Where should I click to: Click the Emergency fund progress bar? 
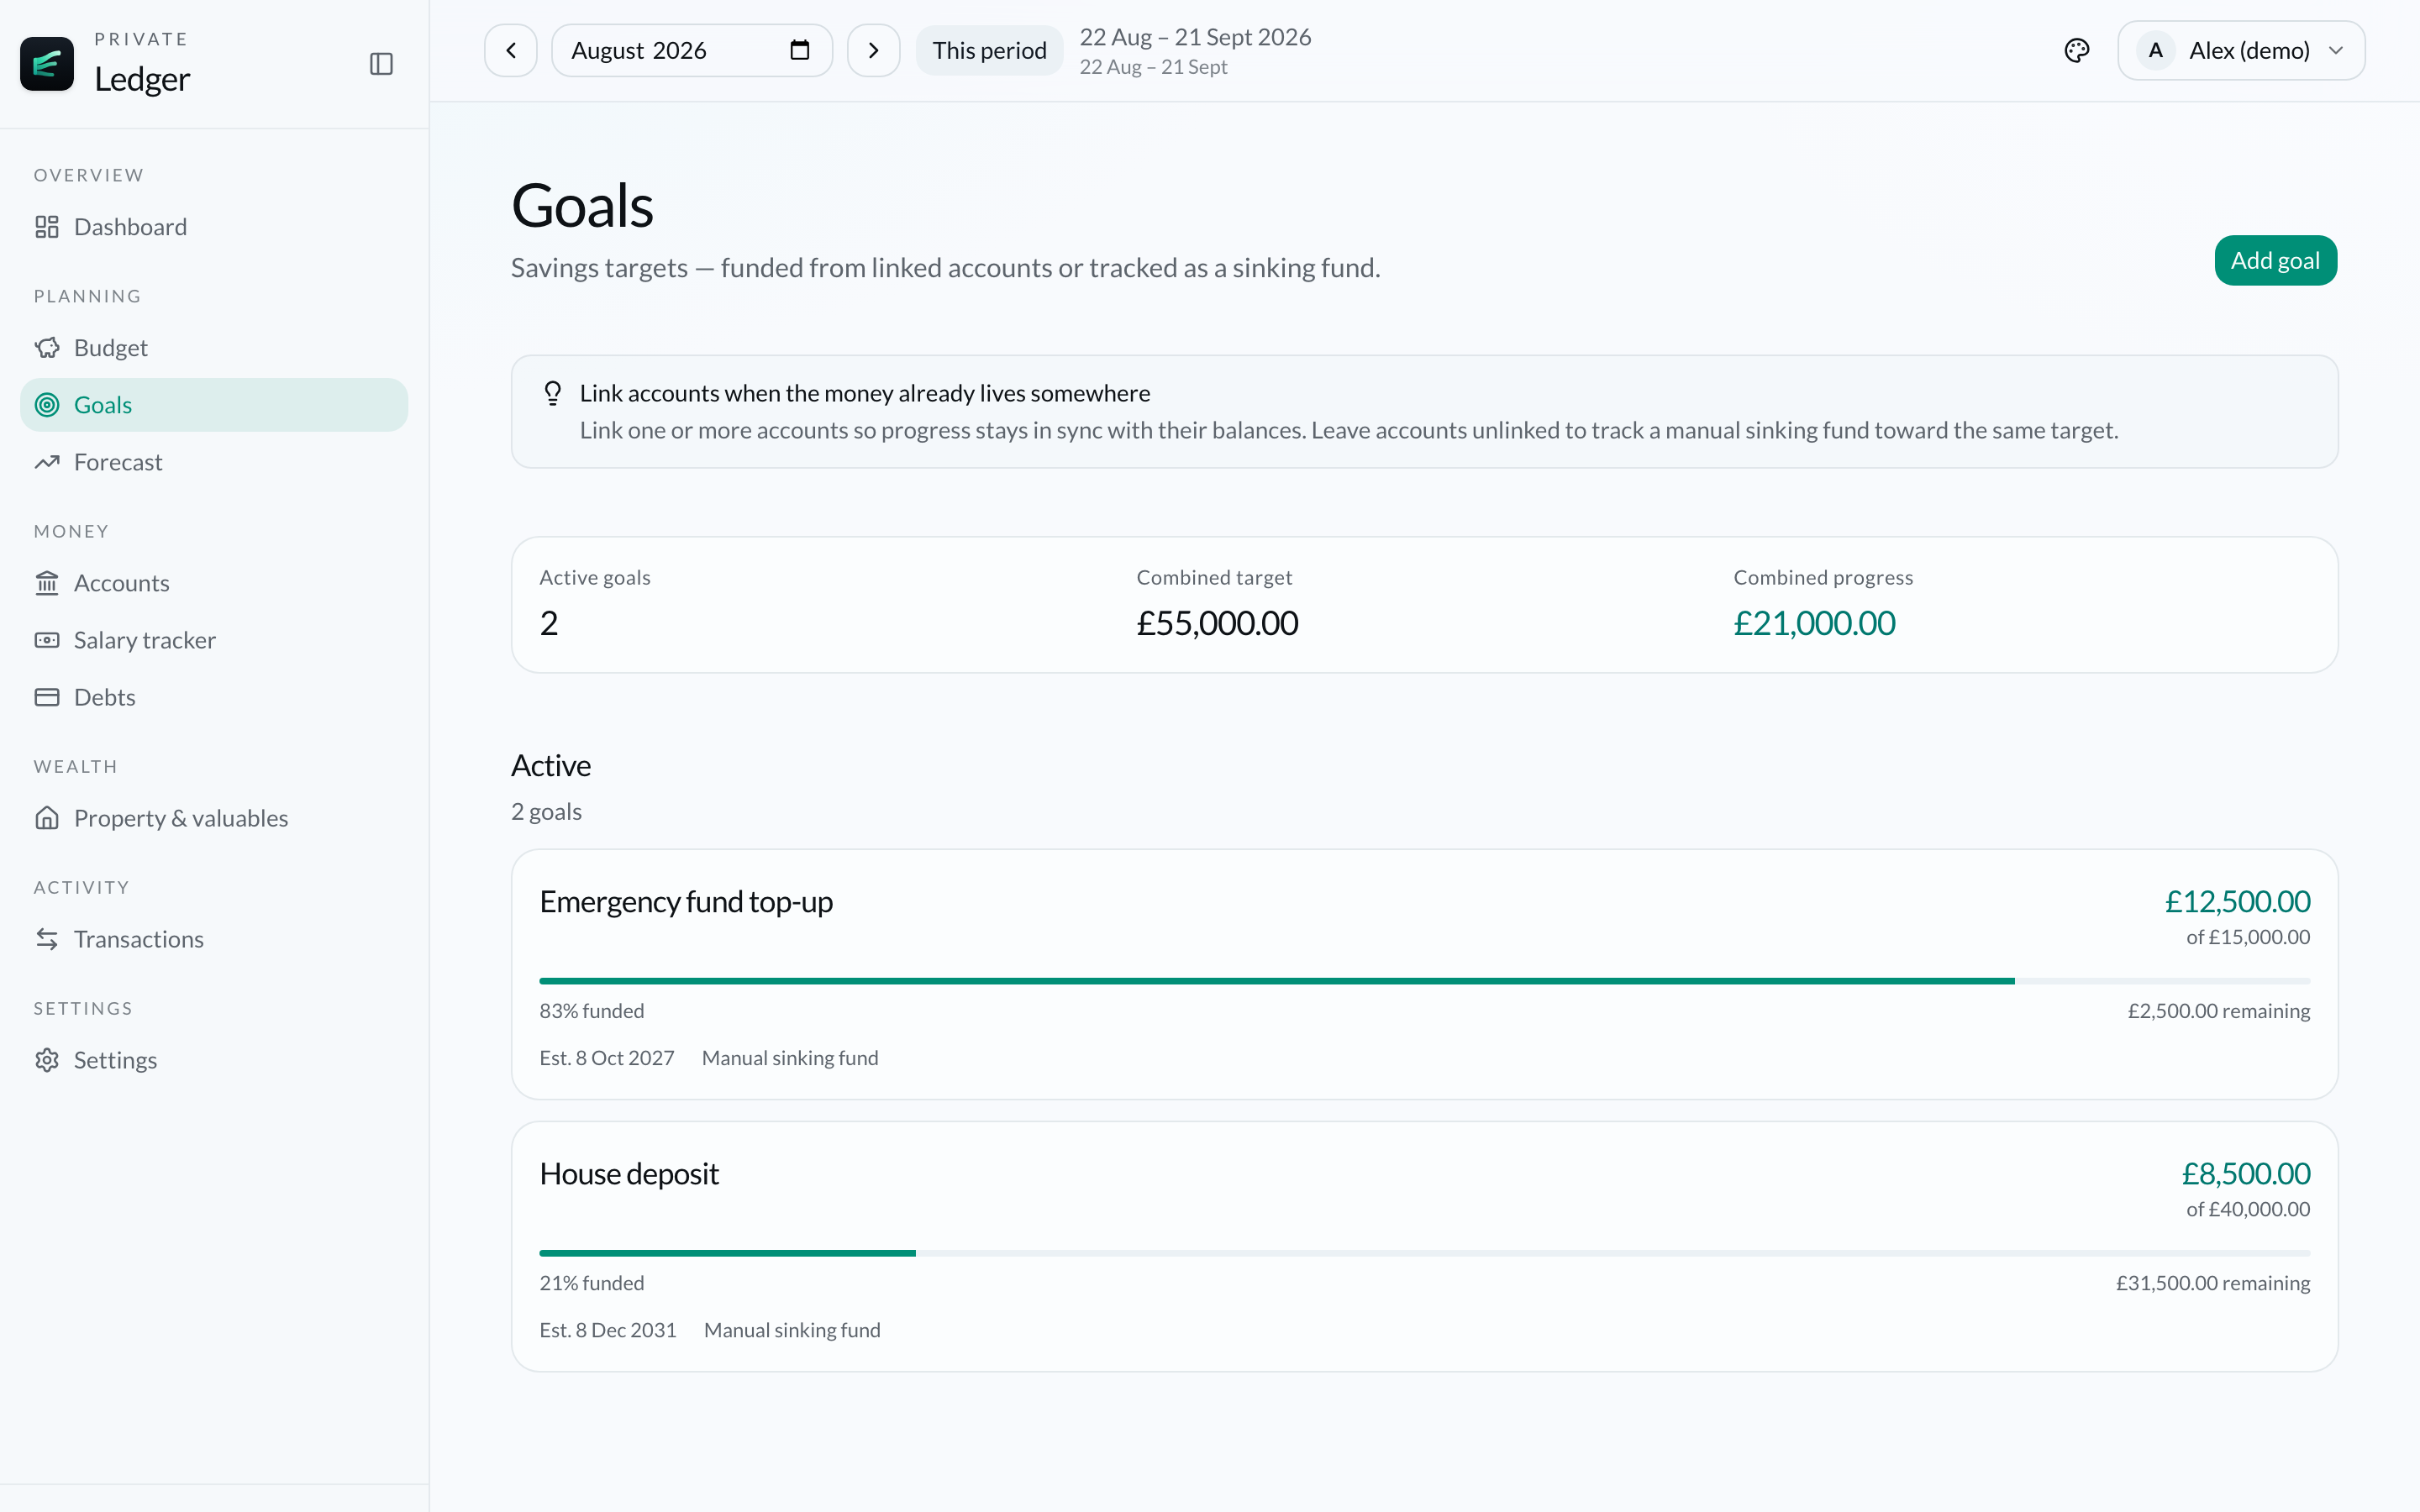click(x=1424, y=981)
